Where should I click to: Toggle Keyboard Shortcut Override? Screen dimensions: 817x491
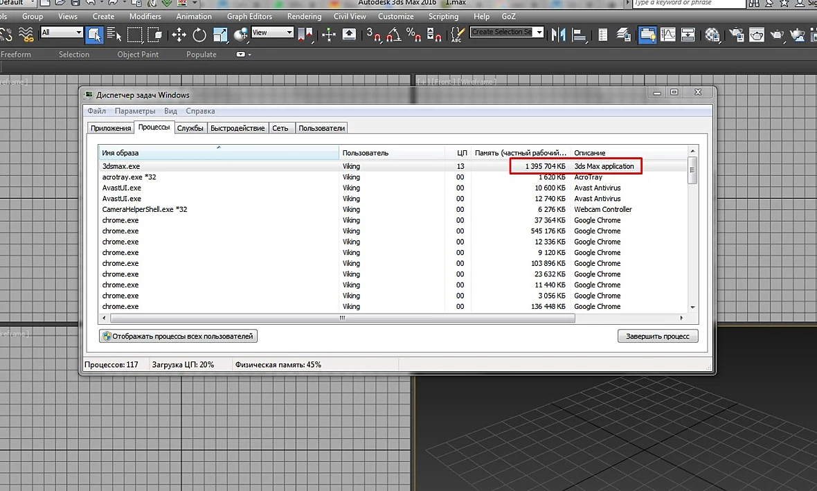pyautogui.click(x=349, y=35)
